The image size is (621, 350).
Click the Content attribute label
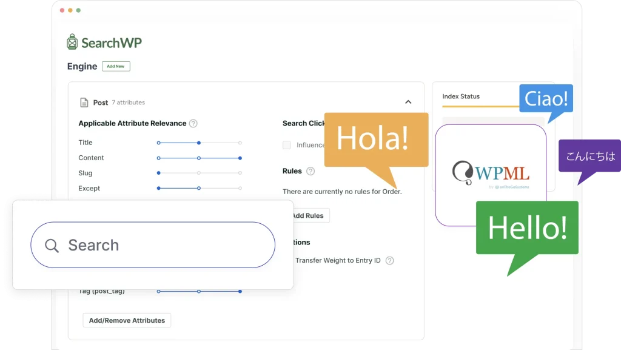pos(91,158)
